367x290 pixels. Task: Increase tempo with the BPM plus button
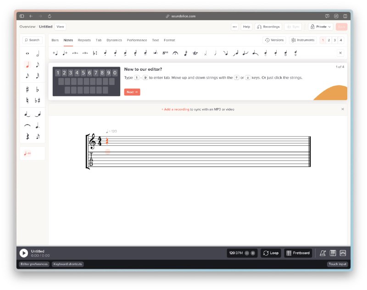click(x=253, y=253)
